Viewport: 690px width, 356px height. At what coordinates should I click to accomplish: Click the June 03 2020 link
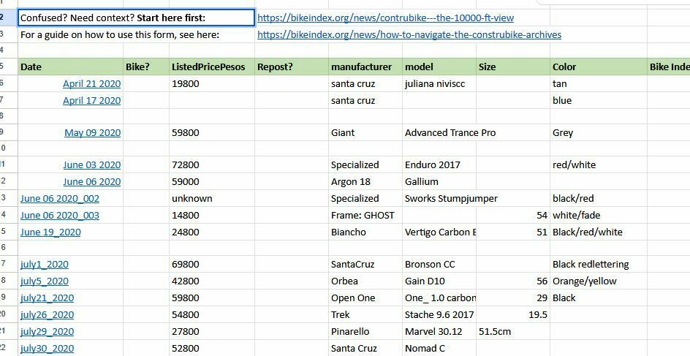[92, 165]
